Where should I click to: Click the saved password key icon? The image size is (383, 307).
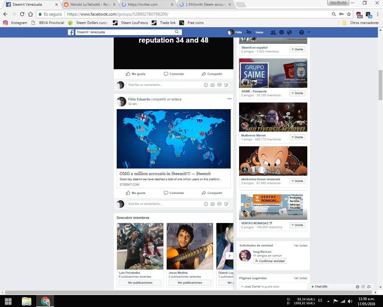(x=341, y=14)
